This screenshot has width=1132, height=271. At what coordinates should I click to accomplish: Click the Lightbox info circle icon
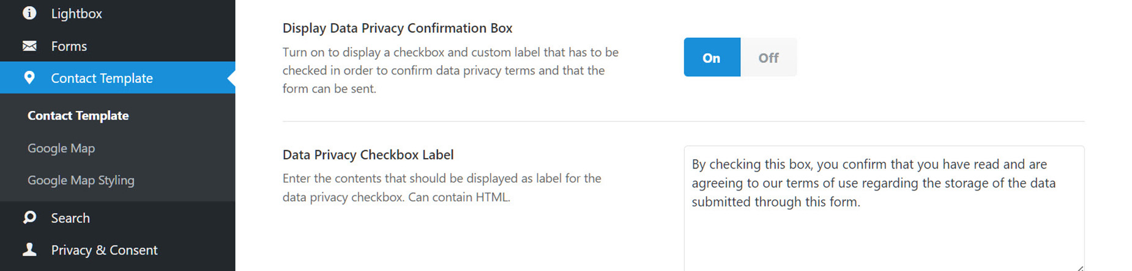[29, 13]
